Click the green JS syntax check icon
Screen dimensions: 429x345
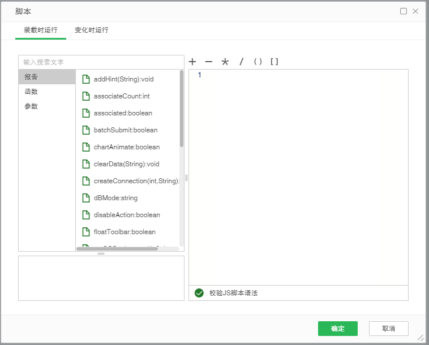point(199,293)
